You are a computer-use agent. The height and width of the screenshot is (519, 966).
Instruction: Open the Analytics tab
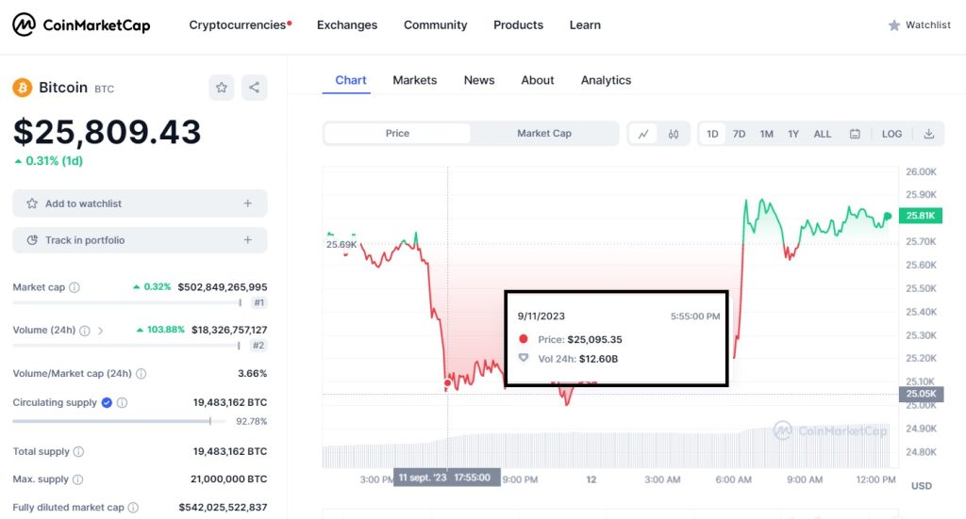(606, 80)
